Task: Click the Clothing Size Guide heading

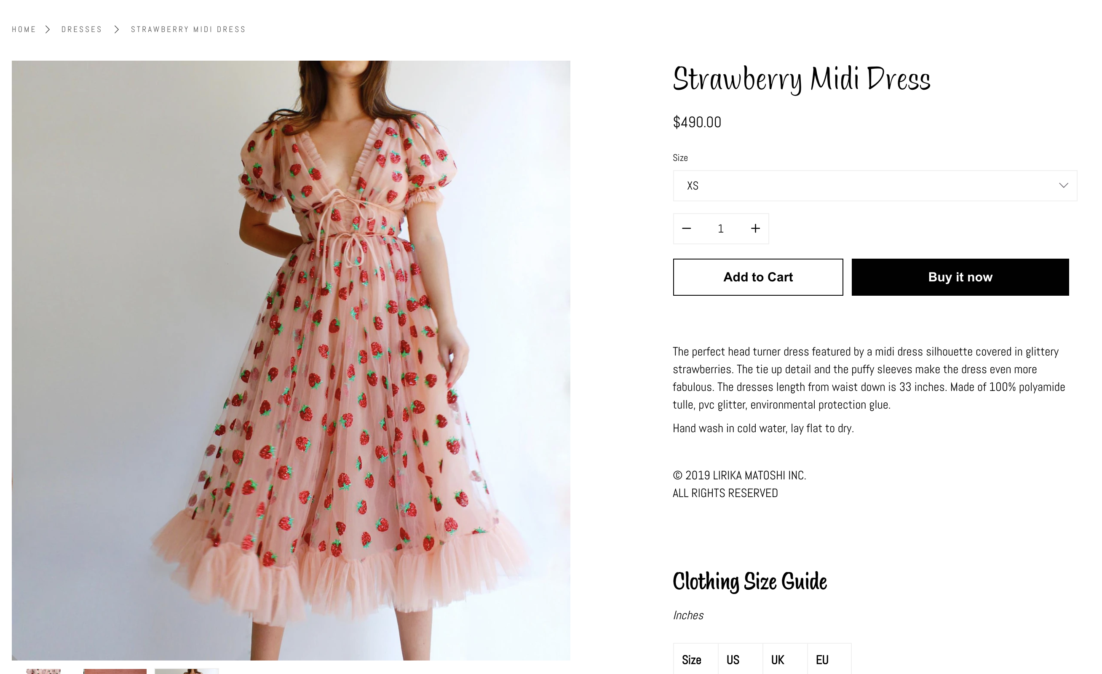Action: click(749, 581)
